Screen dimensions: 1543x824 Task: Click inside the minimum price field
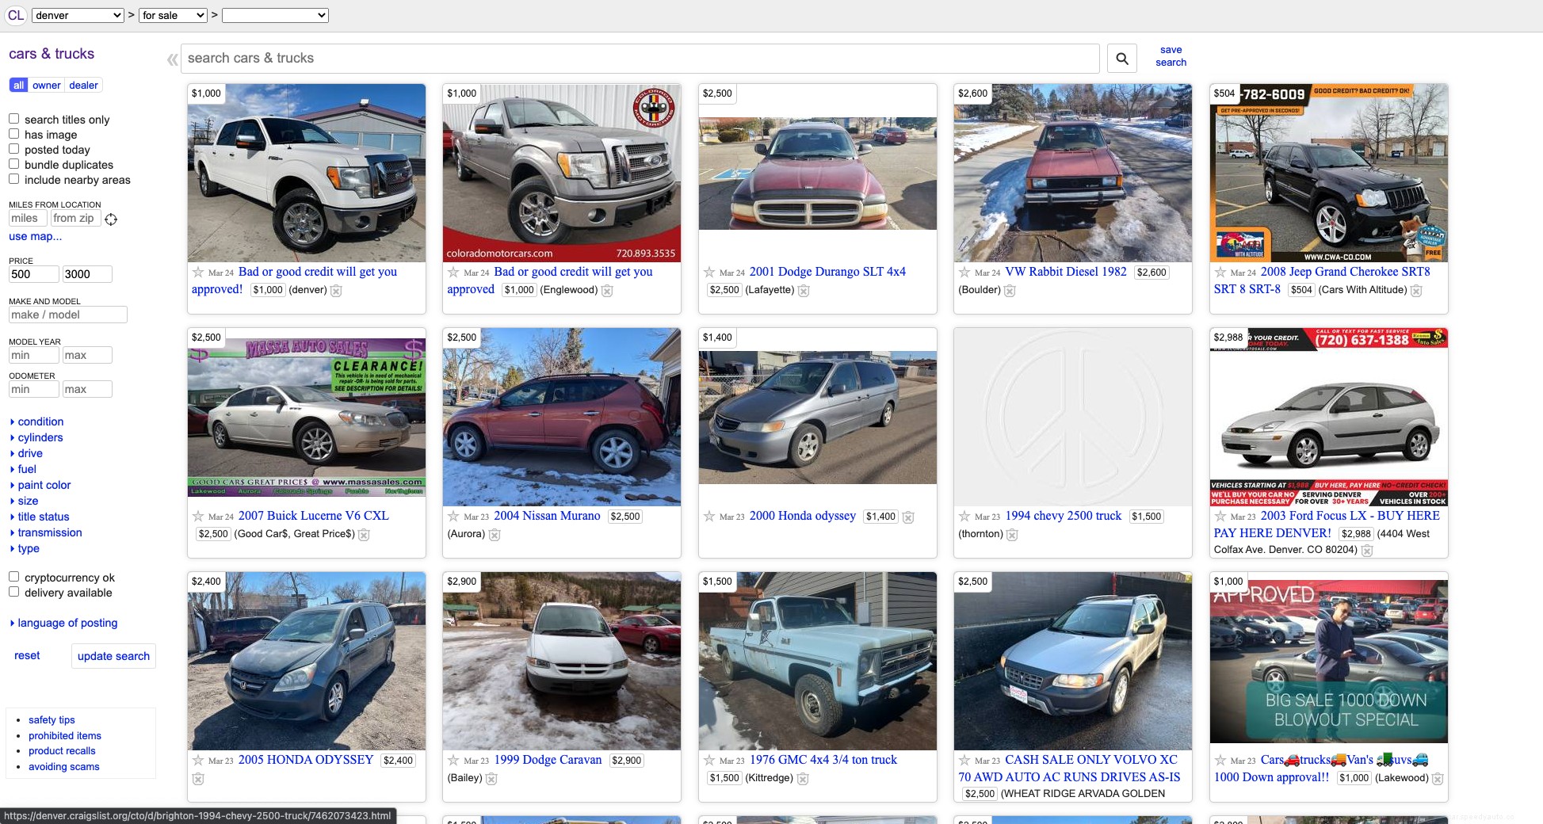tap(33, 274)
